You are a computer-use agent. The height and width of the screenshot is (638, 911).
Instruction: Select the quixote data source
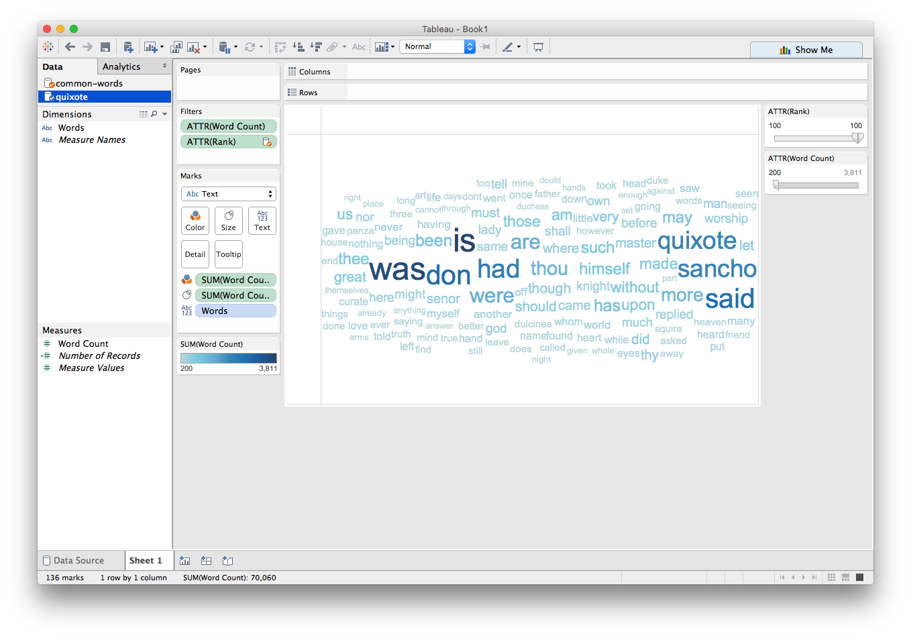pyautogui.click(x=105, y=97)
